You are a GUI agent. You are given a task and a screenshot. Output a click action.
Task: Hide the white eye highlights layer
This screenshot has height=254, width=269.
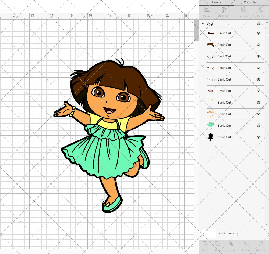tap(258, 79)
